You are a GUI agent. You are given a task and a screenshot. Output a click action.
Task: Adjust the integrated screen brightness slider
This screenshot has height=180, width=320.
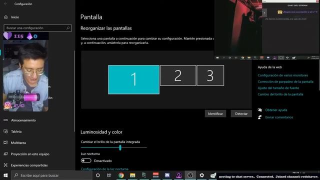113,147
